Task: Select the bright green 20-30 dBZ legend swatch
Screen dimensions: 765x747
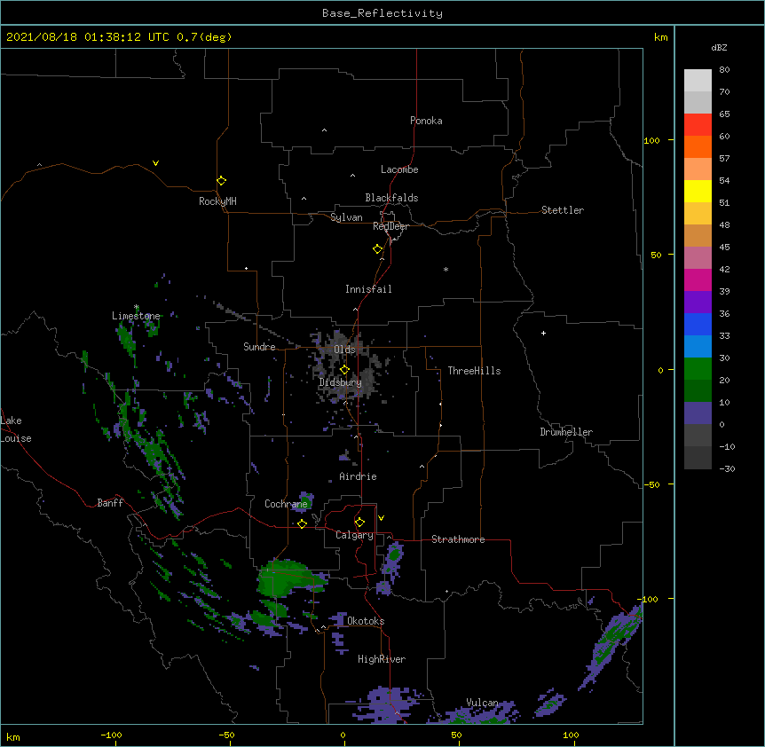Action: [698, 369]
